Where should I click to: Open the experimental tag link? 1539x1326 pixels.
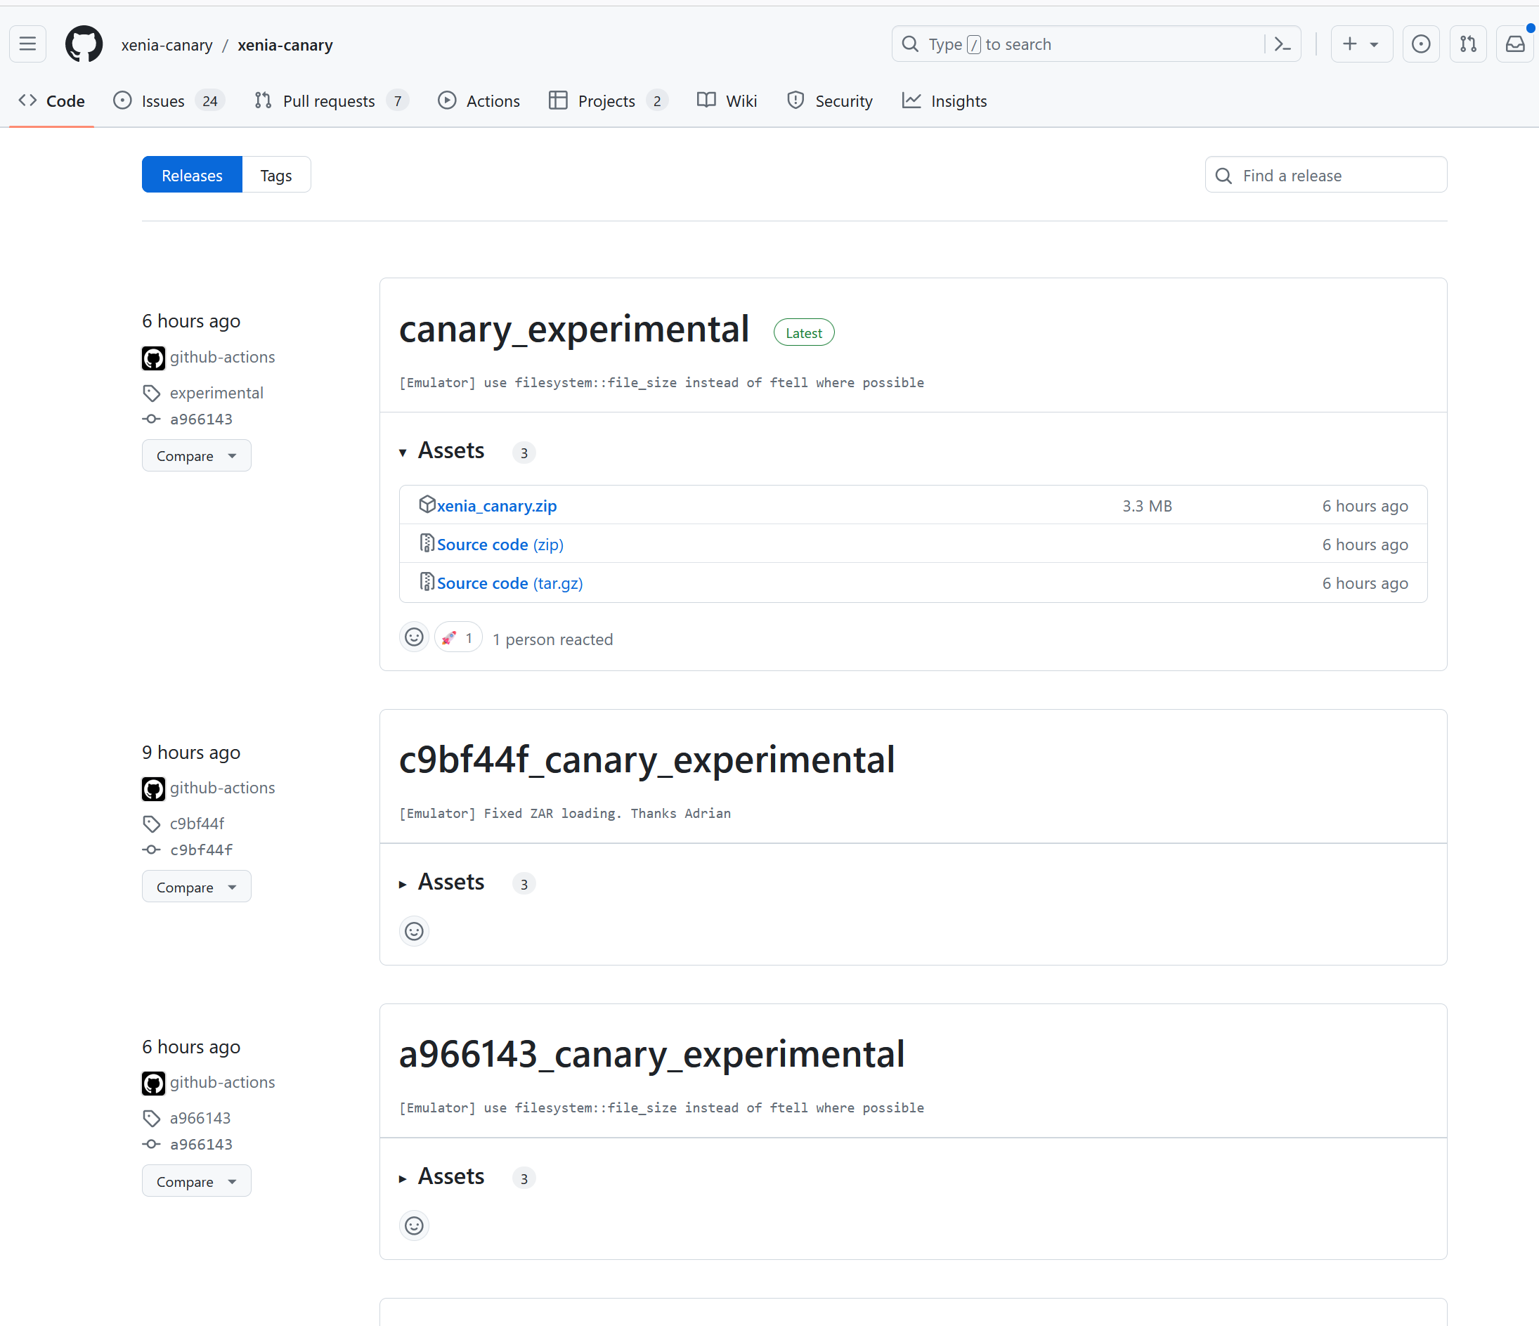pos(216,393)
